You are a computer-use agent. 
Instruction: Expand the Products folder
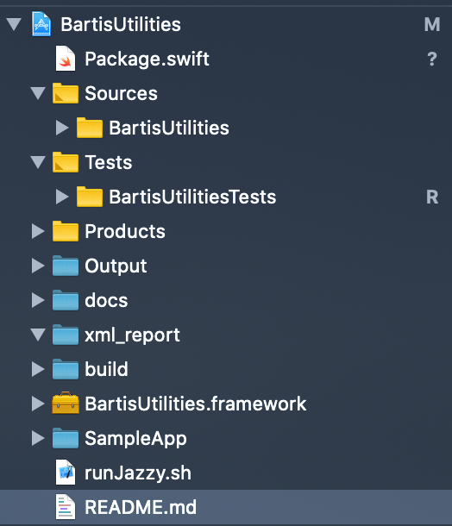coord(38,231)
